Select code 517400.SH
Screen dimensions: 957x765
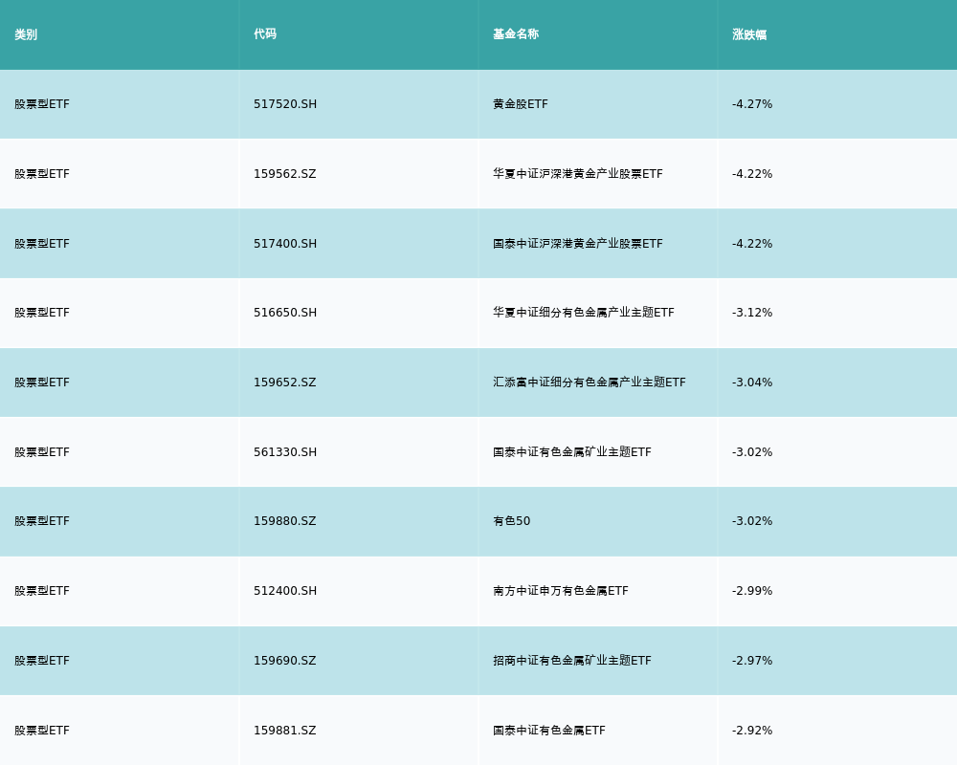point(285,244)
